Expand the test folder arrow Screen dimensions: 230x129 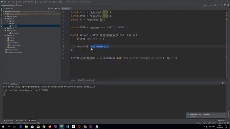click(x=8, y=21)
